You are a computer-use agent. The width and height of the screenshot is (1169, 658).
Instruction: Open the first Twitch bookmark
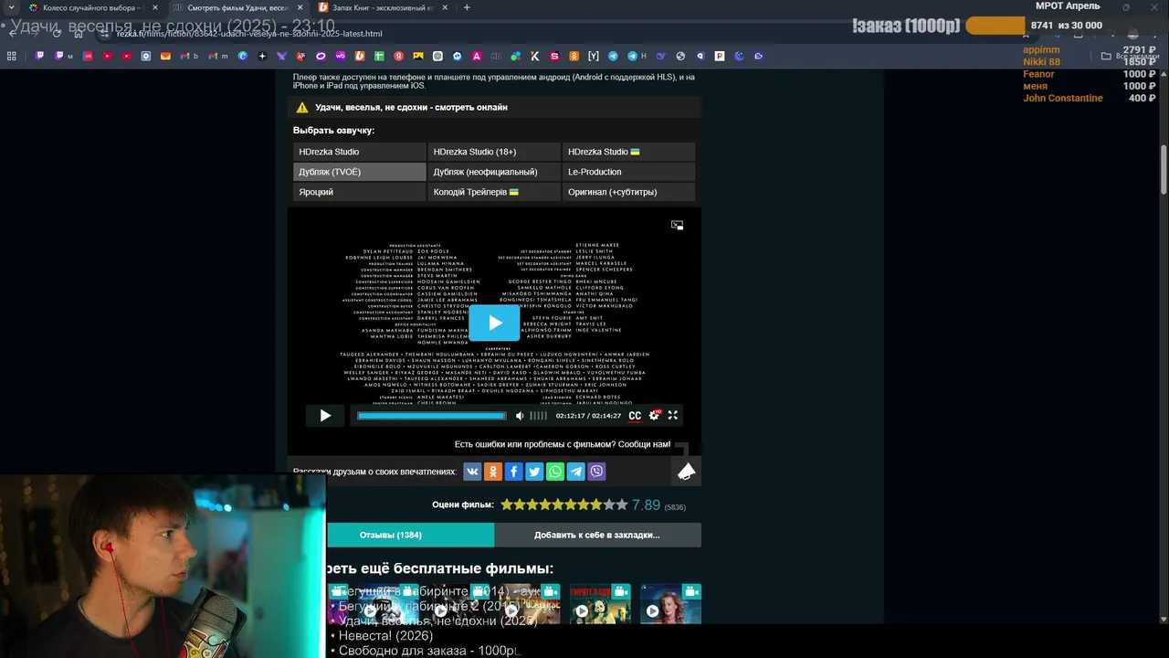[40, 56]
